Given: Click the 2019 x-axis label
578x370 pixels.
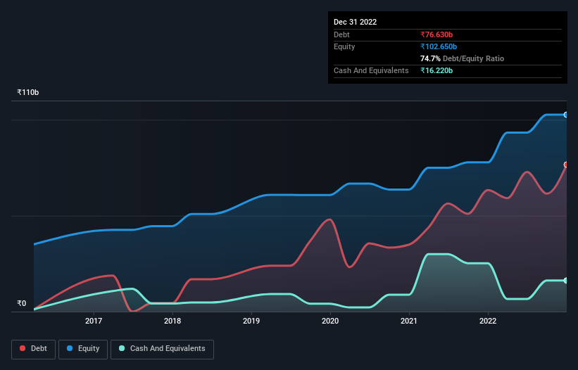Looking at the screenshot, I should [x=251, y=321].
